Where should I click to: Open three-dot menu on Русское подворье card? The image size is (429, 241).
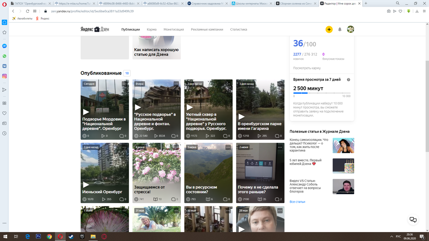coord(176,84)
